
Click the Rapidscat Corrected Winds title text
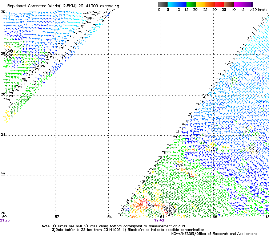coord(63,6)
